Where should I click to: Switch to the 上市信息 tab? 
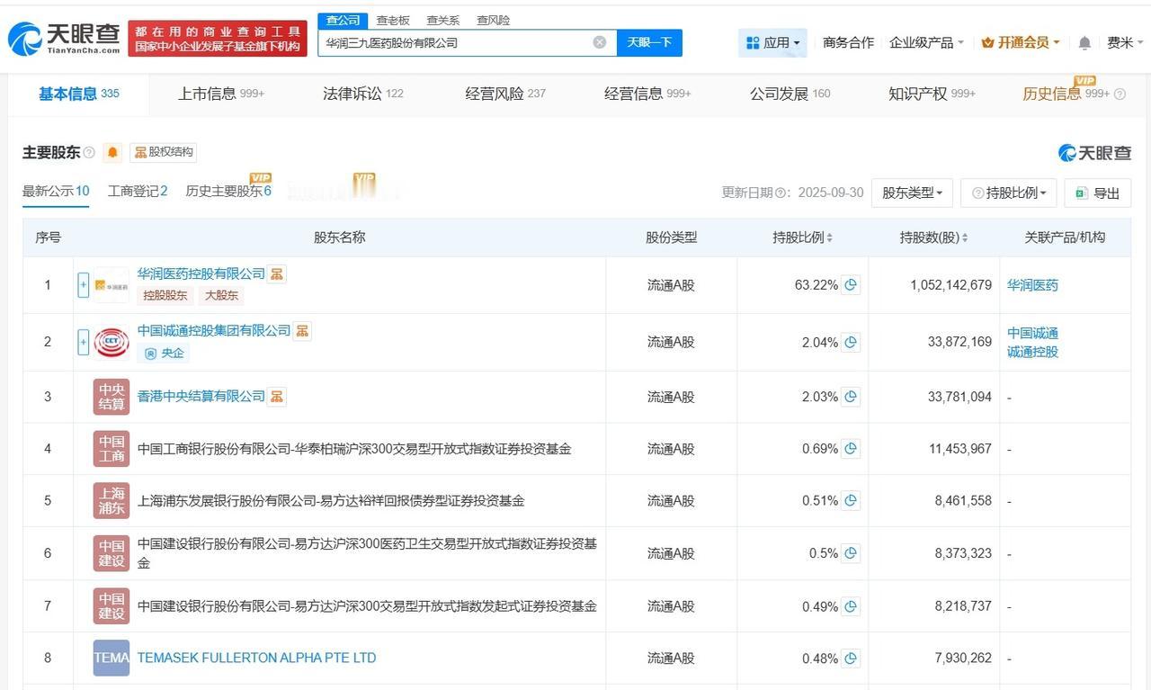[221, 94]
